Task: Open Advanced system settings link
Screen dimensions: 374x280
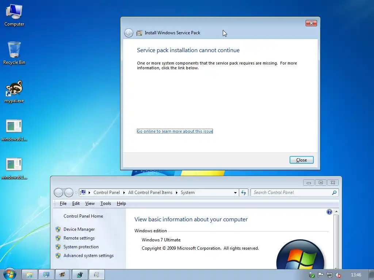Action: (88, 256)
